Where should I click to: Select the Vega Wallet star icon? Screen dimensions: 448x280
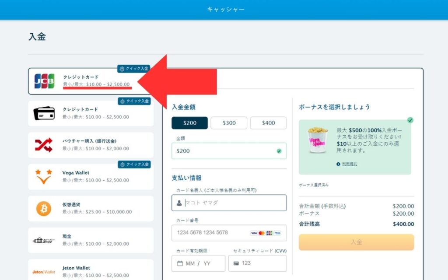pyautogui.click(x=44, y=176)
